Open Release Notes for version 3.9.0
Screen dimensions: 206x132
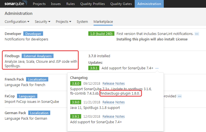114,102
